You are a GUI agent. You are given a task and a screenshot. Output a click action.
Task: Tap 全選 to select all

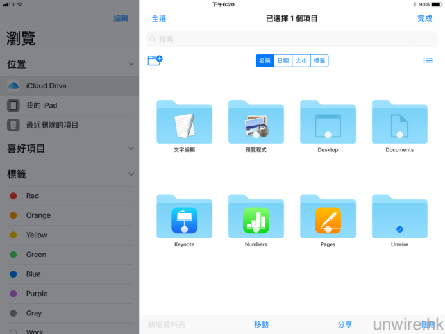point(158,19)
